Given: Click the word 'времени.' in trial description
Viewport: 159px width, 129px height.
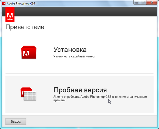Looking at the screenshot, I should pyautogui.click(x=60, y=100).
